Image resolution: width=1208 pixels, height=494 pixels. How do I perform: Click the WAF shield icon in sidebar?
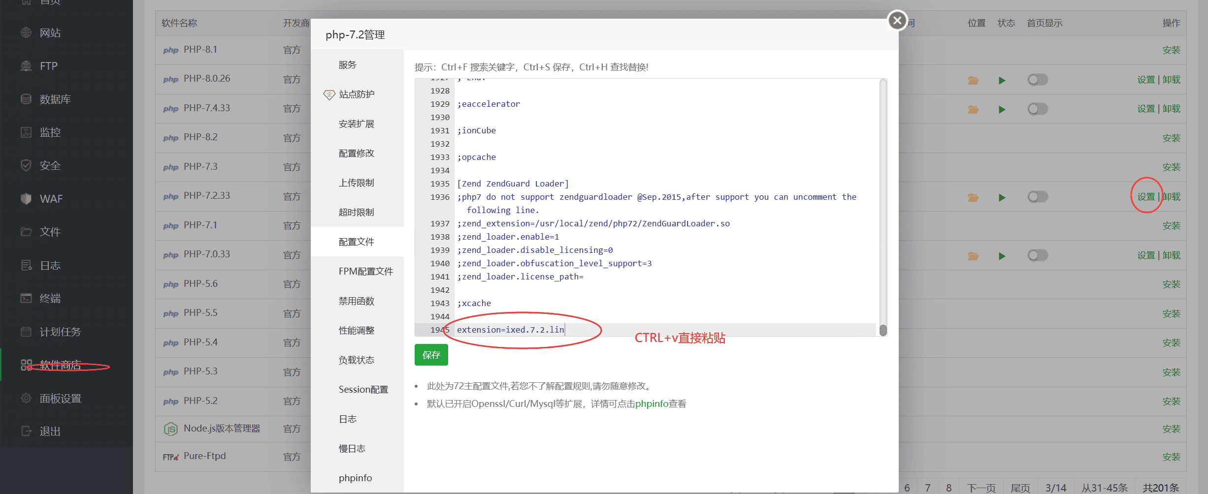coord(26,199)
